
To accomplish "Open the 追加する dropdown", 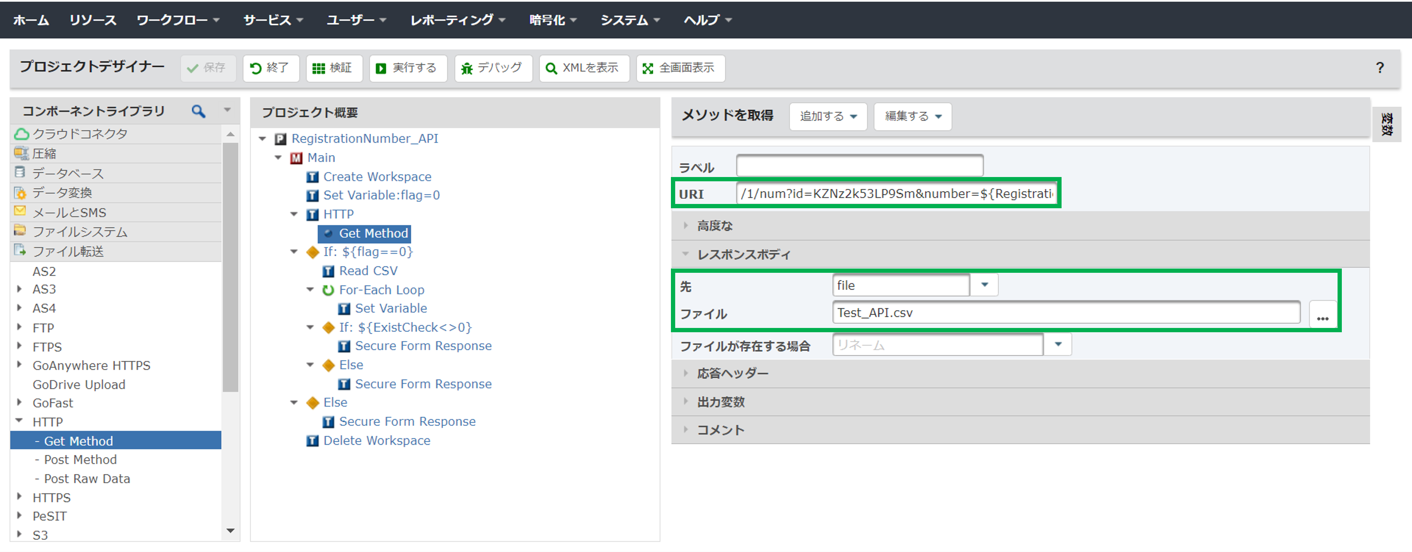I will pos(828,116).
